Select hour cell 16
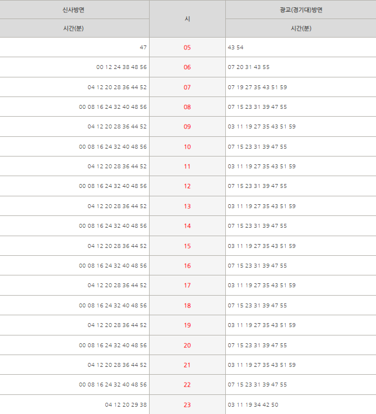The height and width of the screenshot is (414, 376). [187, 265]
